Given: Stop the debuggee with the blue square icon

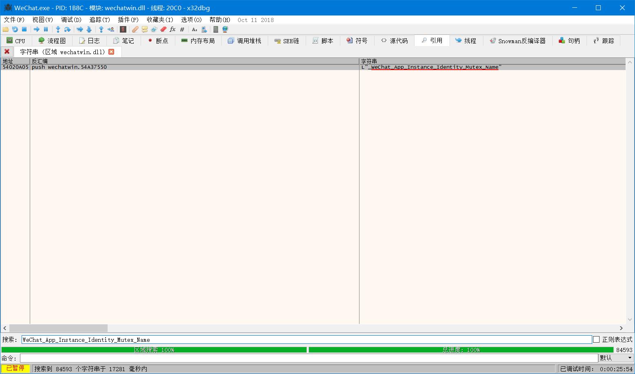Looking at the screenshot, I should pos(24,29).
